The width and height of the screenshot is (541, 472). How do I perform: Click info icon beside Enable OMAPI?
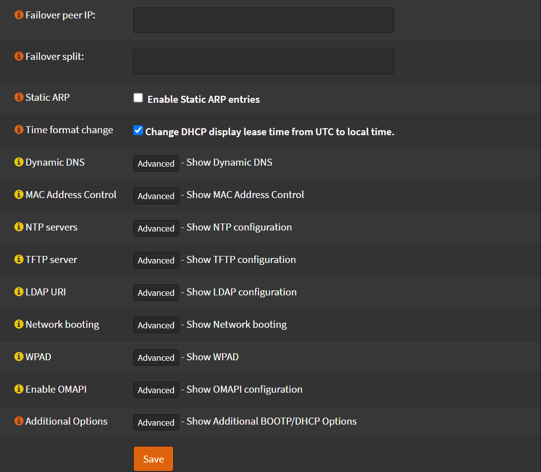coord(19,389)
